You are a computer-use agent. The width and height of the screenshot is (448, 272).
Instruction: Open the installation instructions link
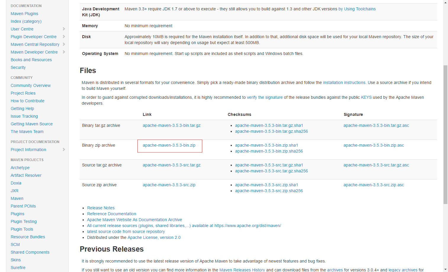pos(344,82)
